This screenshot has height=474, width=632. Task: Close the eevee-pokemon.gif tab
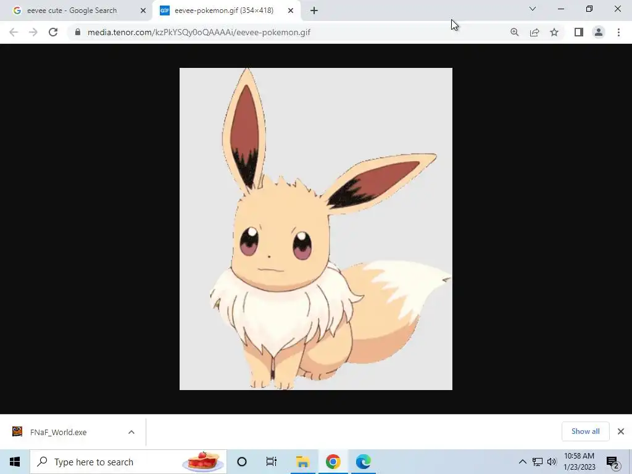291,10
